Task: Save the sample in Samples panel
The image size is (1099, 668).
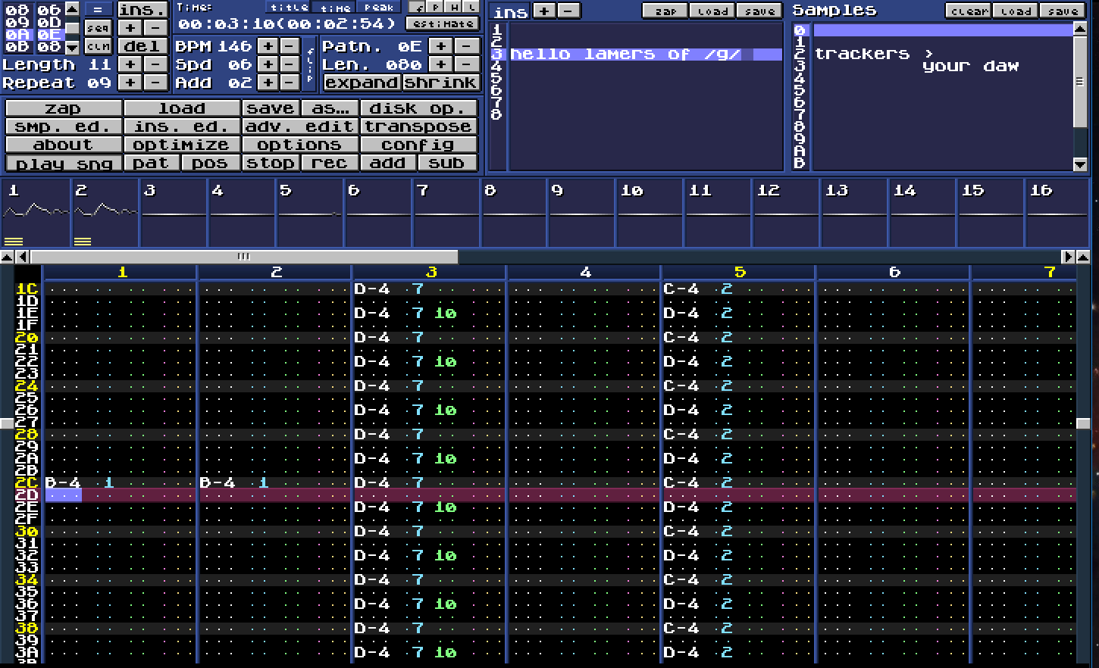Action: point(1063,11)
